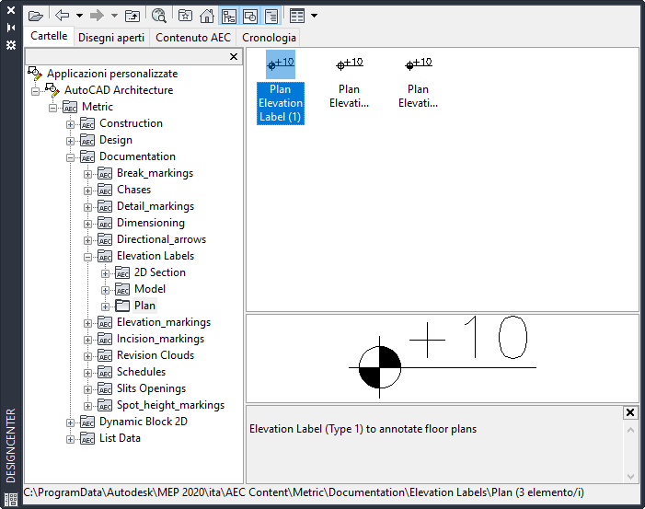The height and width of the screenshot is (509, 645).
Task: Collapse the AutoCAD Architecture node
Action: click(x=35, y=91)
